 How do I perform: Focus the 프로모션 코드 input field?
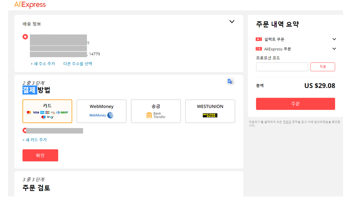coord(282,67)
